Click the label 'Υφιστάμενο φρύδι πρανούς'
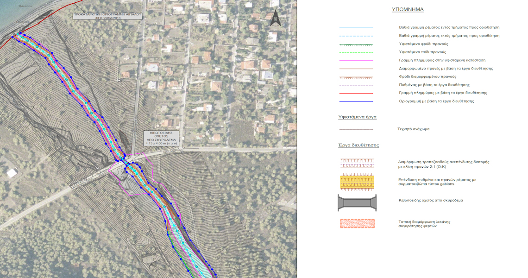 coord(423,44)
